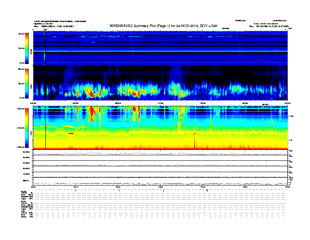Click the RAD1 vertical axis label
The height and width of the screenshot is (240, 310).
[x=31, y=86]
